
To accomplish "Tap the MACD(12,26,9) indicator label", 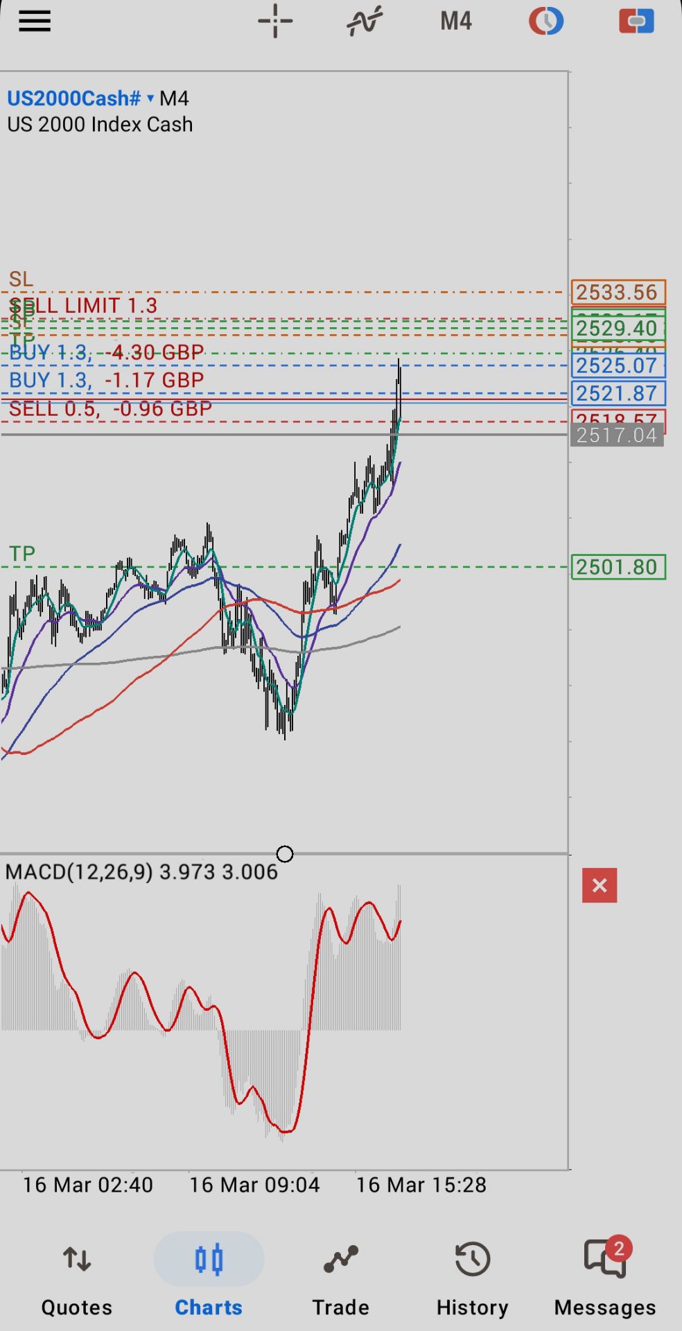I will (x=79, y=872).
